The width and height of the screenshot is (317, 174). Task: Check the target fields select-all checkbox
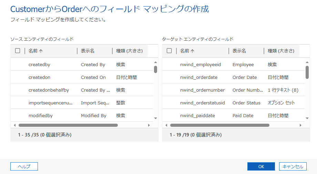pos(169,51)
